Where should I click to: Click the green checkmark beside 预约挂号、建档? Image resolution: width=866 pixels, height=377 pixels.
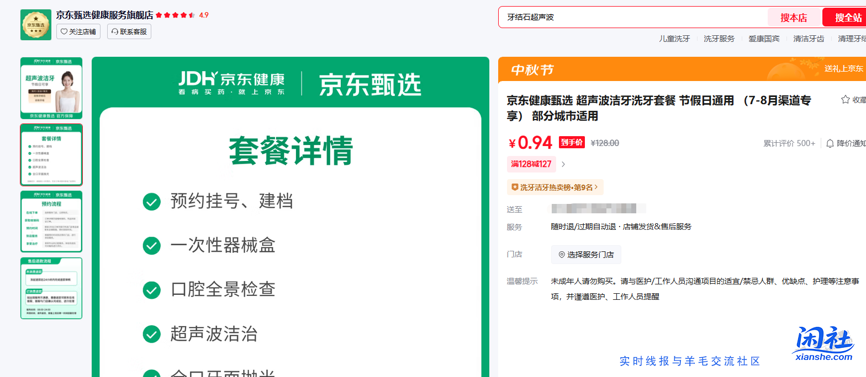point(151,202)
